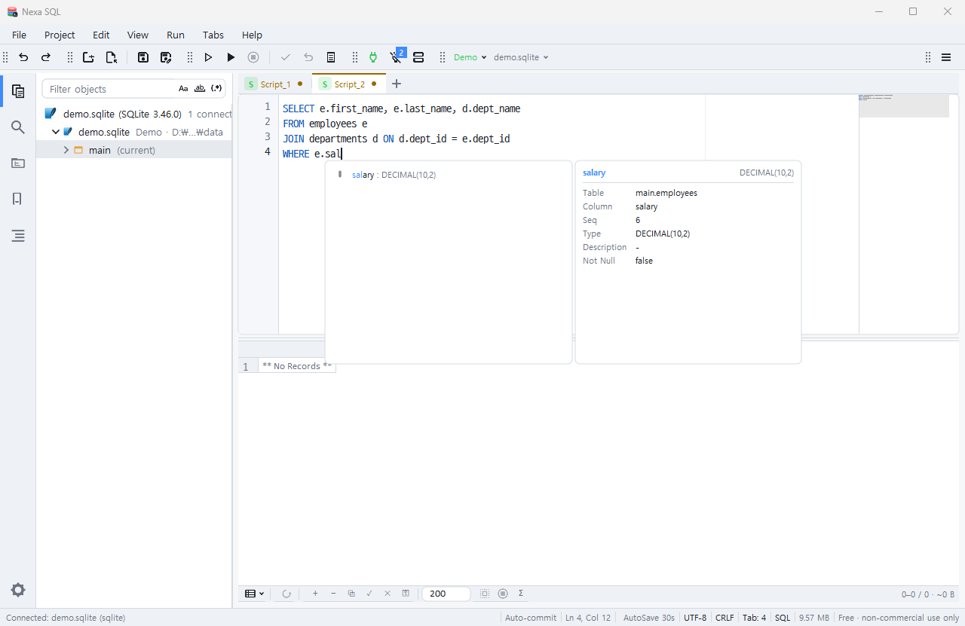Click the Undo arrow in the toolbar
The width and height of the screenshot is (965, 626).
23,57
